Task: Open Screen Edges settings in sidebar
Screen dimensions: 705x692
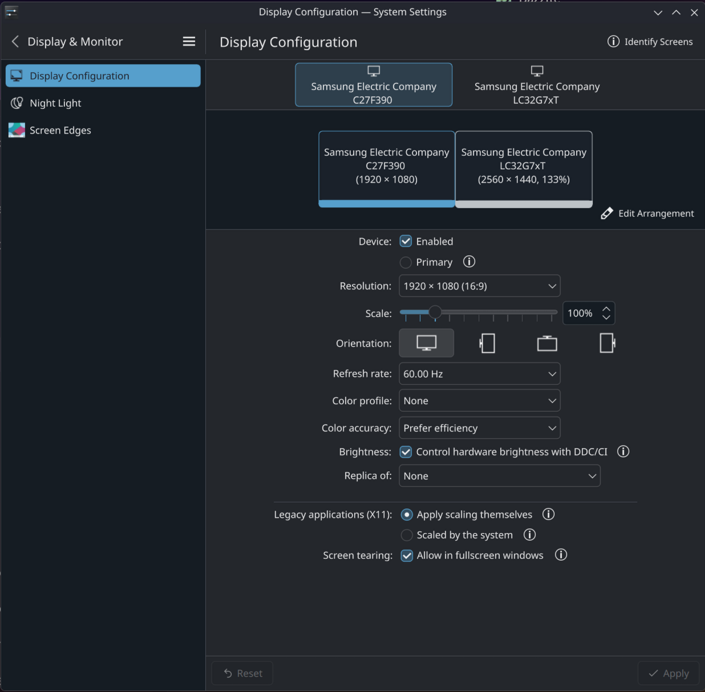Action: [x=103, y=131]
